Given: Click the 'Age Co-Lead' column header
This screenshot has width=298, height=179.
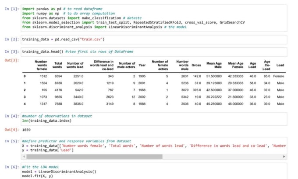Looking at the screenshot, I should pyautogui.click(x=266, y=65).
